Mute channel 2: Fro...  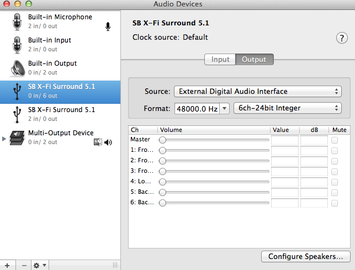[335, 161]
